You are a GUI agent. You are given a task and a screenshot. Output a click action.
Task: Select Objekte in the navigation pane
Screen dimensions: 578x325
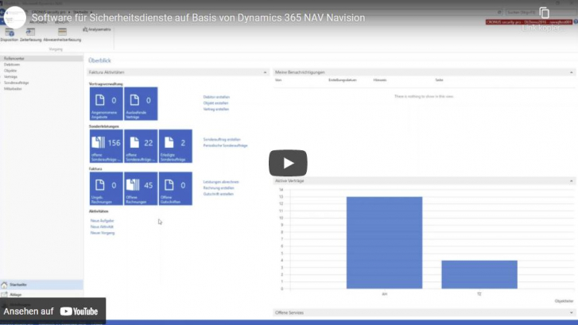click(x=10, y=71)
